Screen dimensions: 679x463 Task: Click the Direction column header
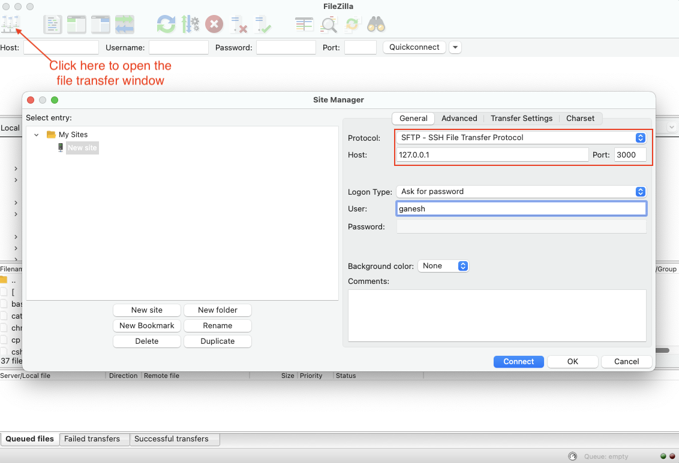click(x=124, y=376)
